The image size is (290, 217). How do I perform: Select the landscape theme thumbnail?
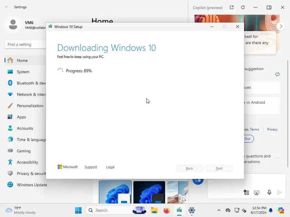[x=178, y=192]
